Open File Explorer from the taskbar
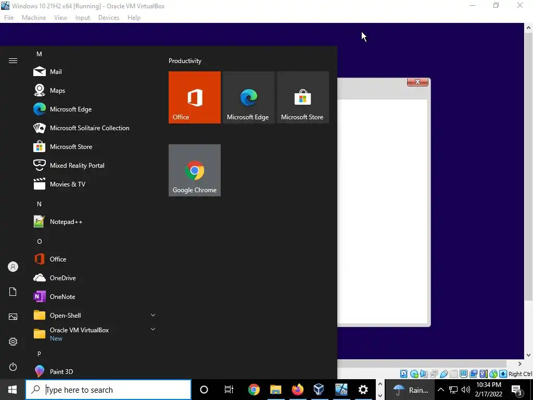Image resolution: width=533 pixels, height=400 pixels. tap(276, 390)
